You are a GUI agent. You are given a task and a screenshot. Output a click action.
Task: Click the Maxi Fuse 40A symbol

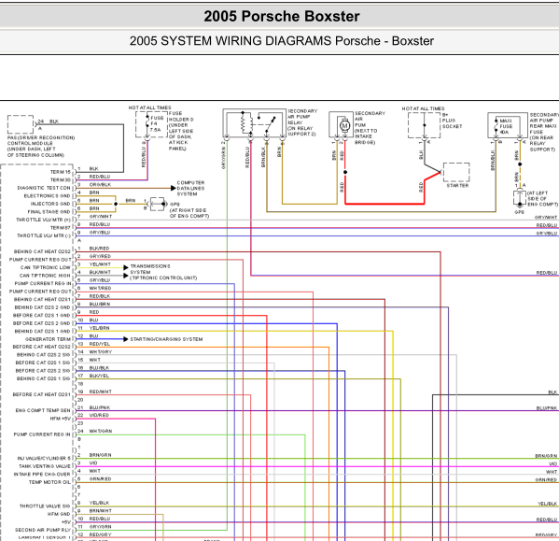(496, 125)
